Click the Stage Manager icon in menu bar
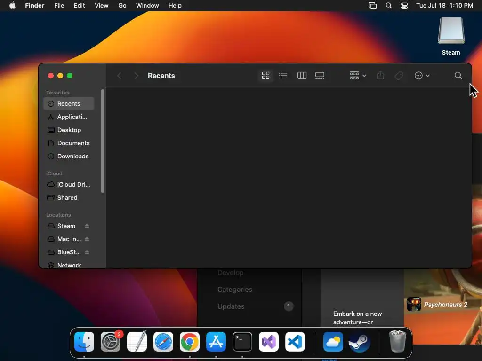Viewport: 482px width, 361px height. tap(373, 6)
